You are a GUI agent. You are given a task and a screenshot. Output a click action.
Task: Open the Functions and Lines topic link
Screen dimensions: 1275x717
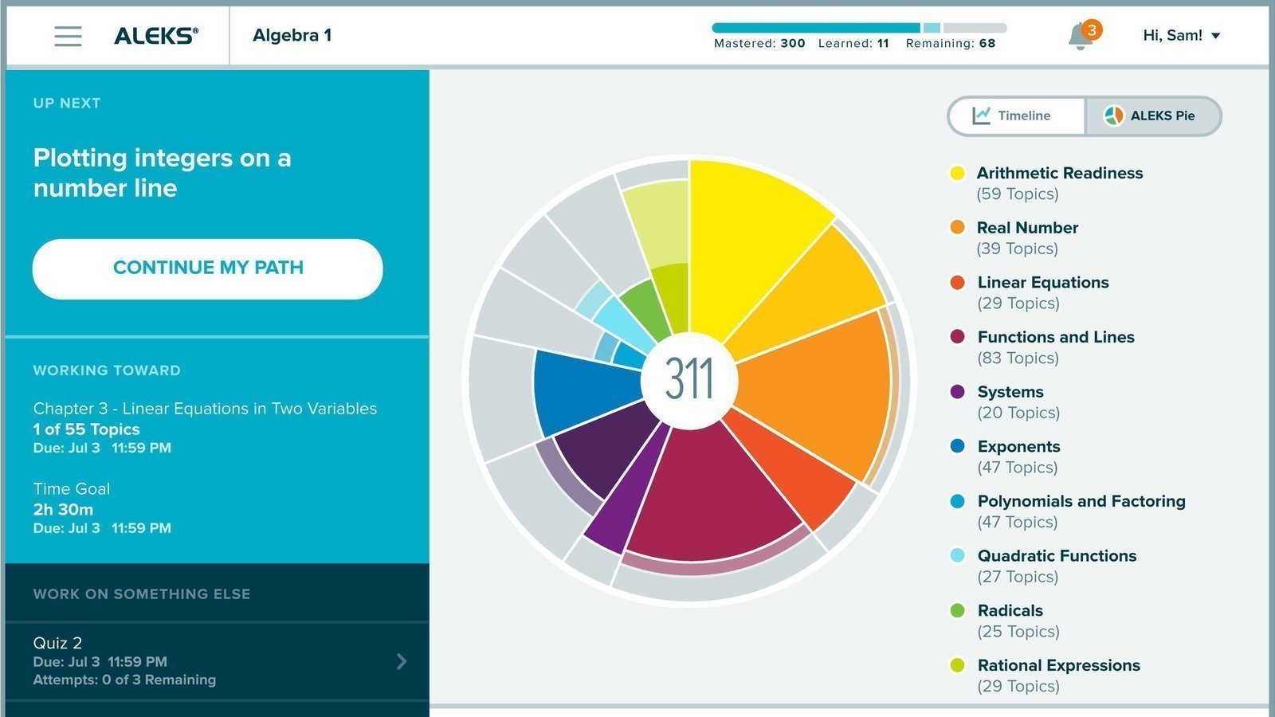point(1056,337)
